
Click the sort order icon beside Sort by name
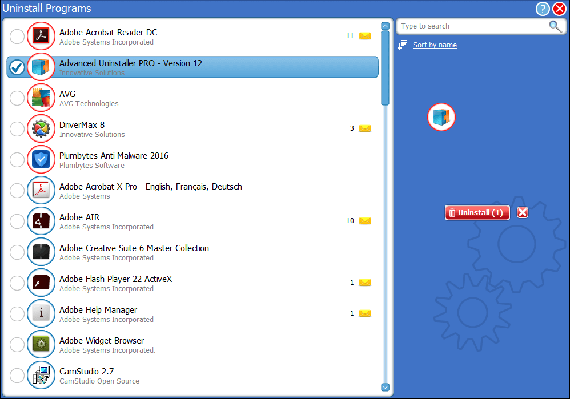(403, 45)
